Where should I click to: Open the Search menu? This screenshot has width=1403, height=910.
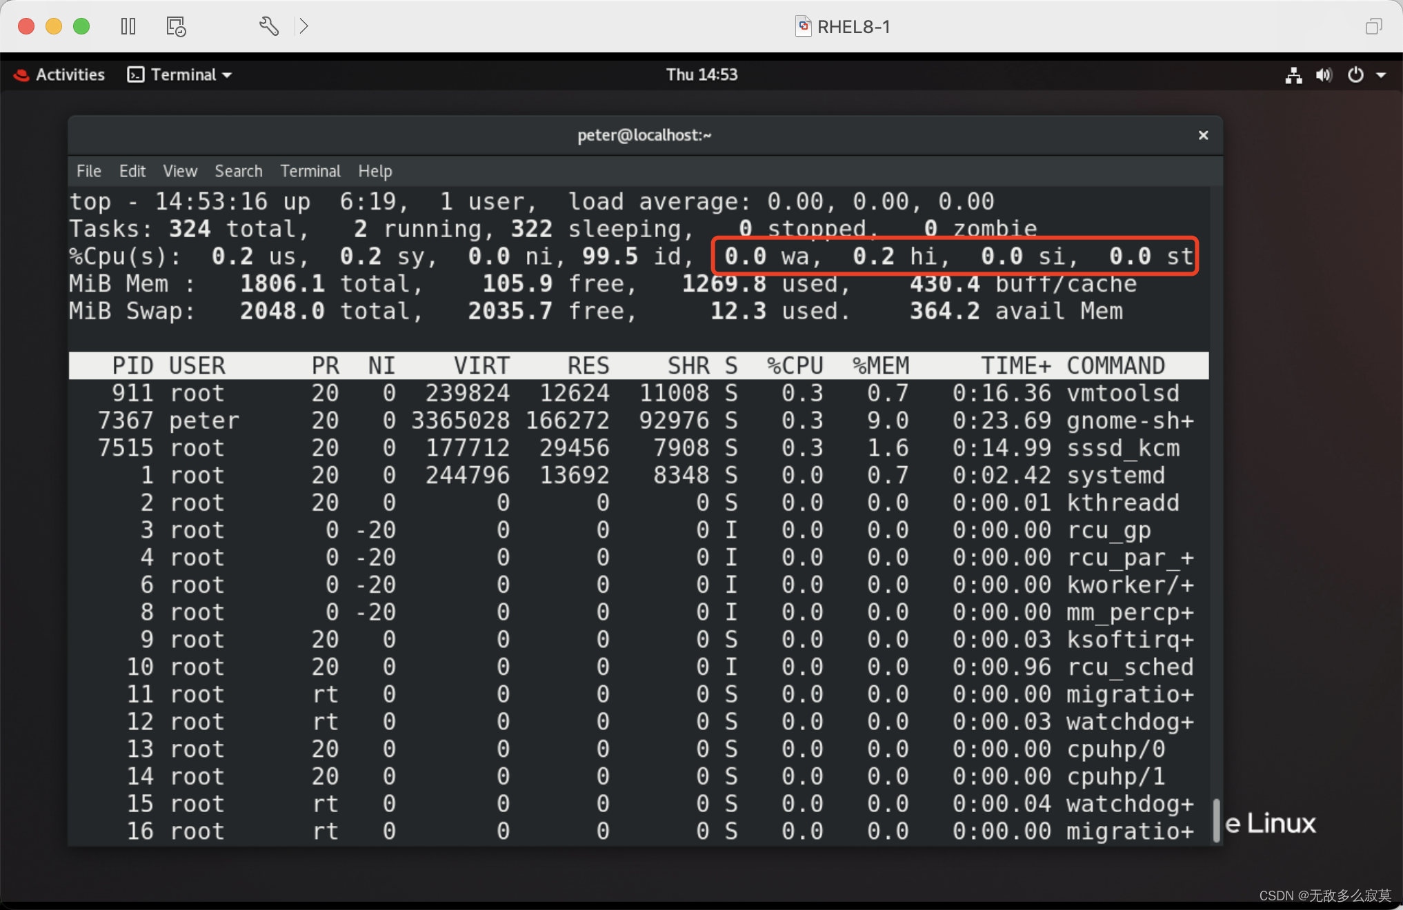coord(238,171)
